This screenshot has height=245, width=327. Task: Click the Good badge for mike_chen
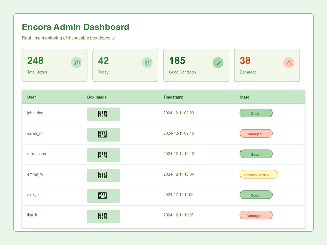[x=256, y=154]
